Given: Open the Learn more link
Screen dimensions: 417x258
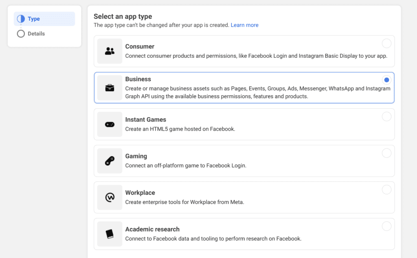Looking at the screenshot, I should click(244, 25).
